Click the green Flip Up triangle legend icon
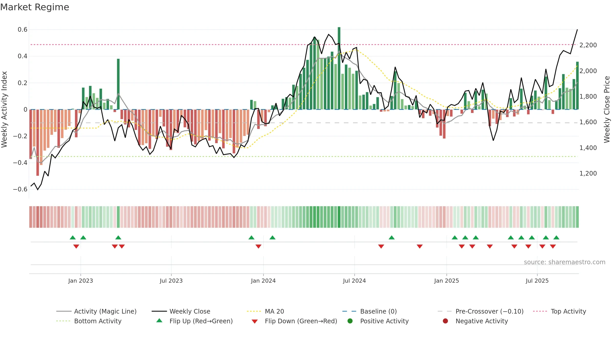 (x=159, y=320)
